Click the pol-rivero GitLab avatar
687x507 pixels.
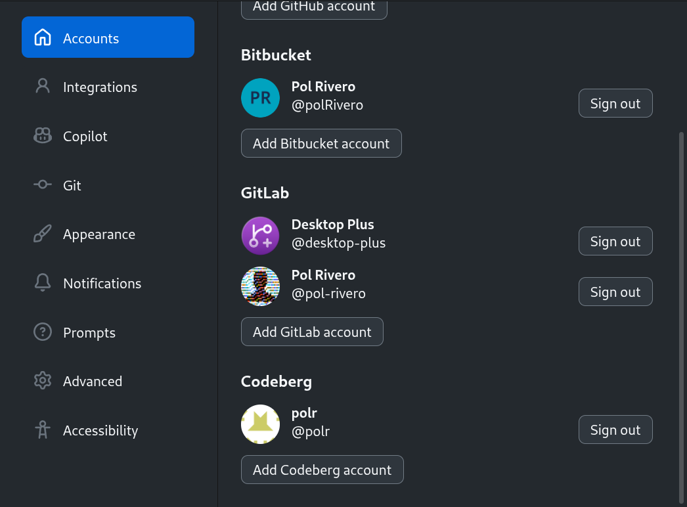point(260,286)
